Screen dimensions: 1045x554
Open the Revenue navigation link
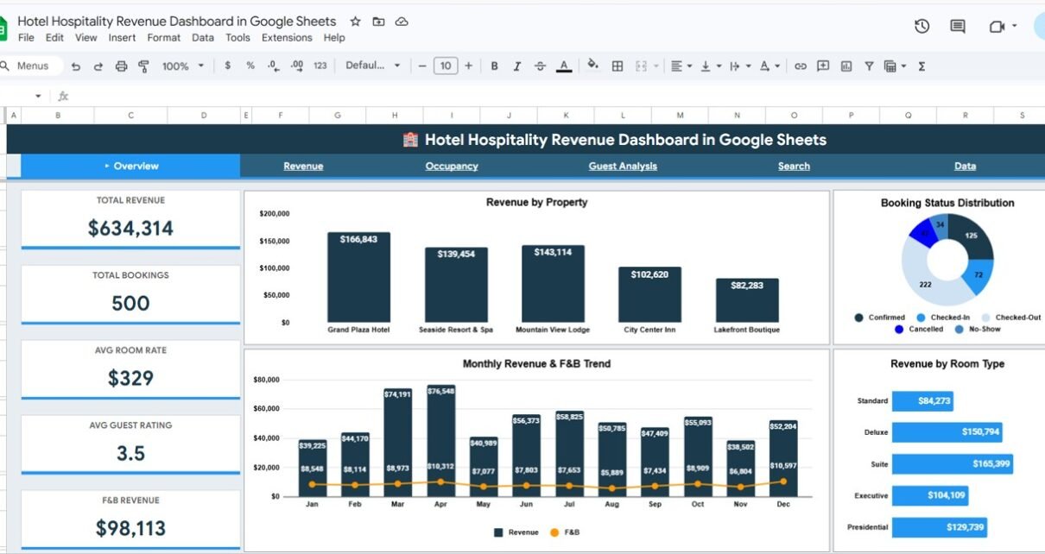pyautogui.click(x=303, y=167)
